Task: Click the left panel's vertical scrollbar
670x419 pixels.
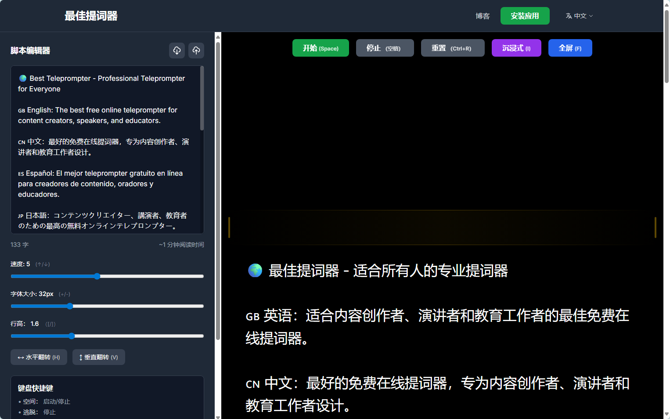Action: 218,191
